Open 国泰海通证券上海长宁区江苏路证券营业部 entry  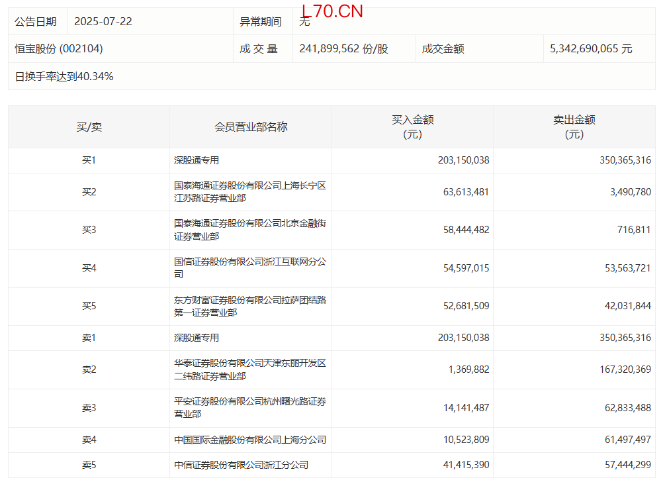(249, 192)
